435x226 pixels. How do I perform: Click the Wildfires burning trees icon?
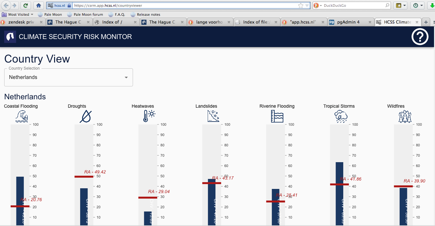(x=405, y=116)
